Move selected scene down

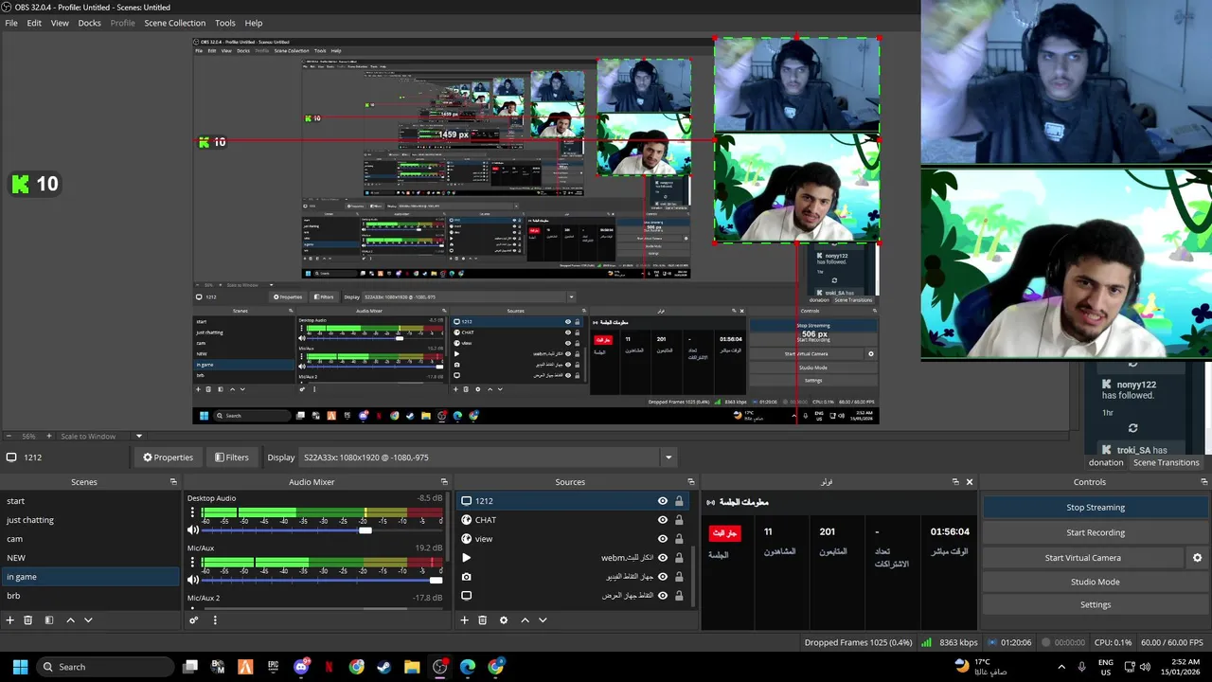[88, 620]
